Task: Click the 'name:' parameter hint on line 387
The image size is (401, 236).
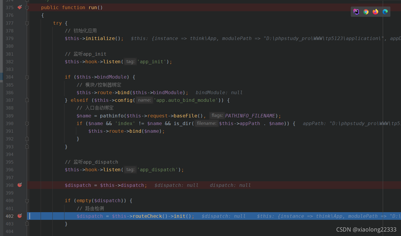Action: pyautogui.click(x=144, y=100)
